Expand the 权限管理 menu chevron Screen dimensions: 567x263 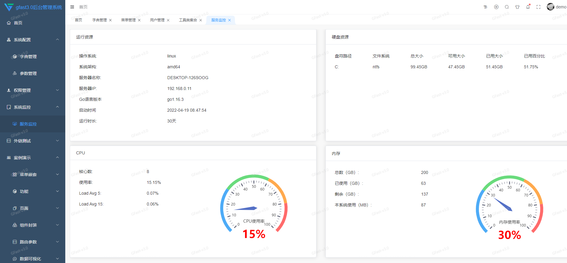57,90
